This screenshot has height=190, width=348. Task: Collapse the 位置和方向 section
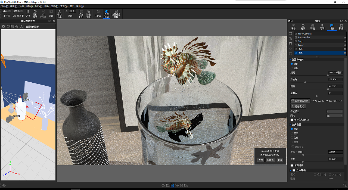(290, 59)
